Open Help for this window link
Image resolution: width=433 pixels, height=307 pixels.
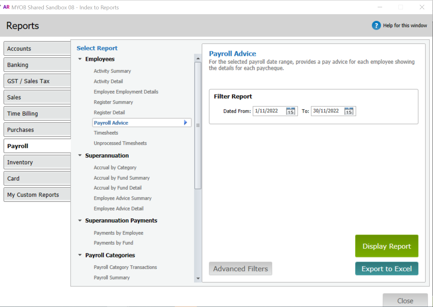(405, 26)
